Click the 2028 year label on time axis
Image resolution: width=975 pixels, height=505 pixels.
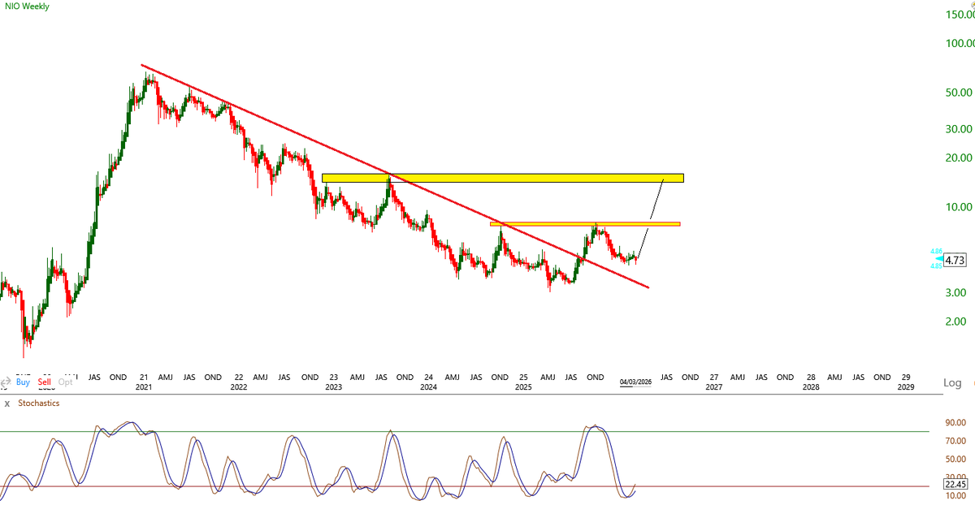(x=810, y=388)
